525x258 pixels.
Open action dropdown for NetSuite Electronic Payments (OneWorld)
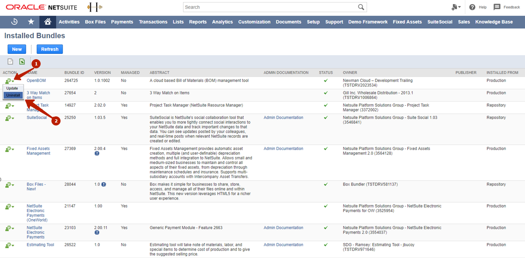10,207
